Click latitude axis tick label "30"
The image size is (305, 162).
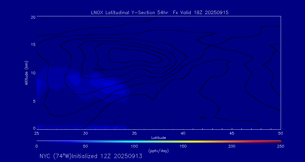(x=85, y=134)
